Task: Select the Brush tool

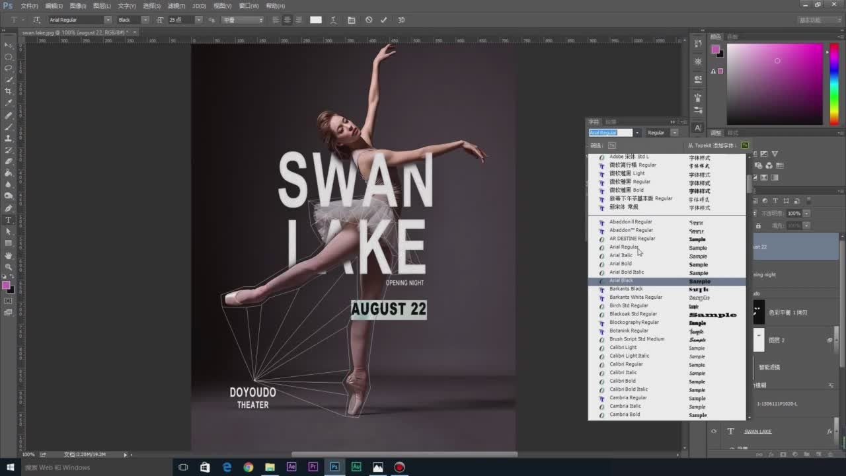Action: (x=9, y=126)
